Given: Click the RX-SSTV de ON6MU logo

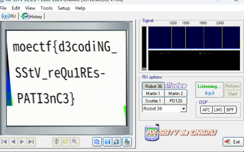Looking at the screenshot, I should (x=181, y=132).
